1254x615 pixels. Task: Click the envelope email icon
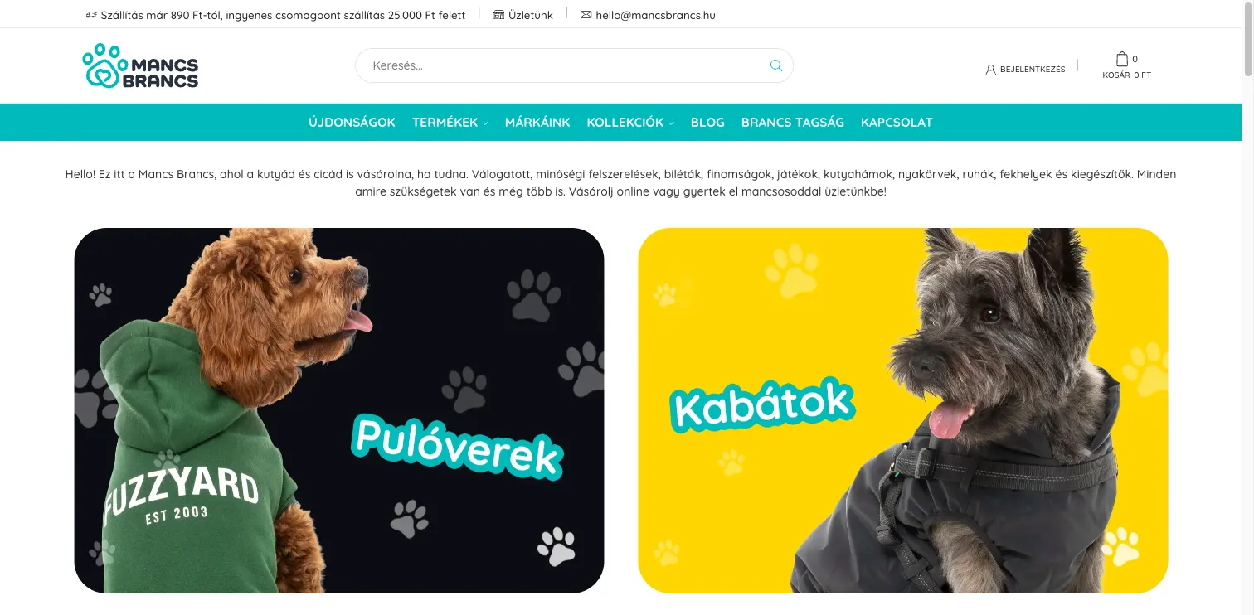click(586, 15)
